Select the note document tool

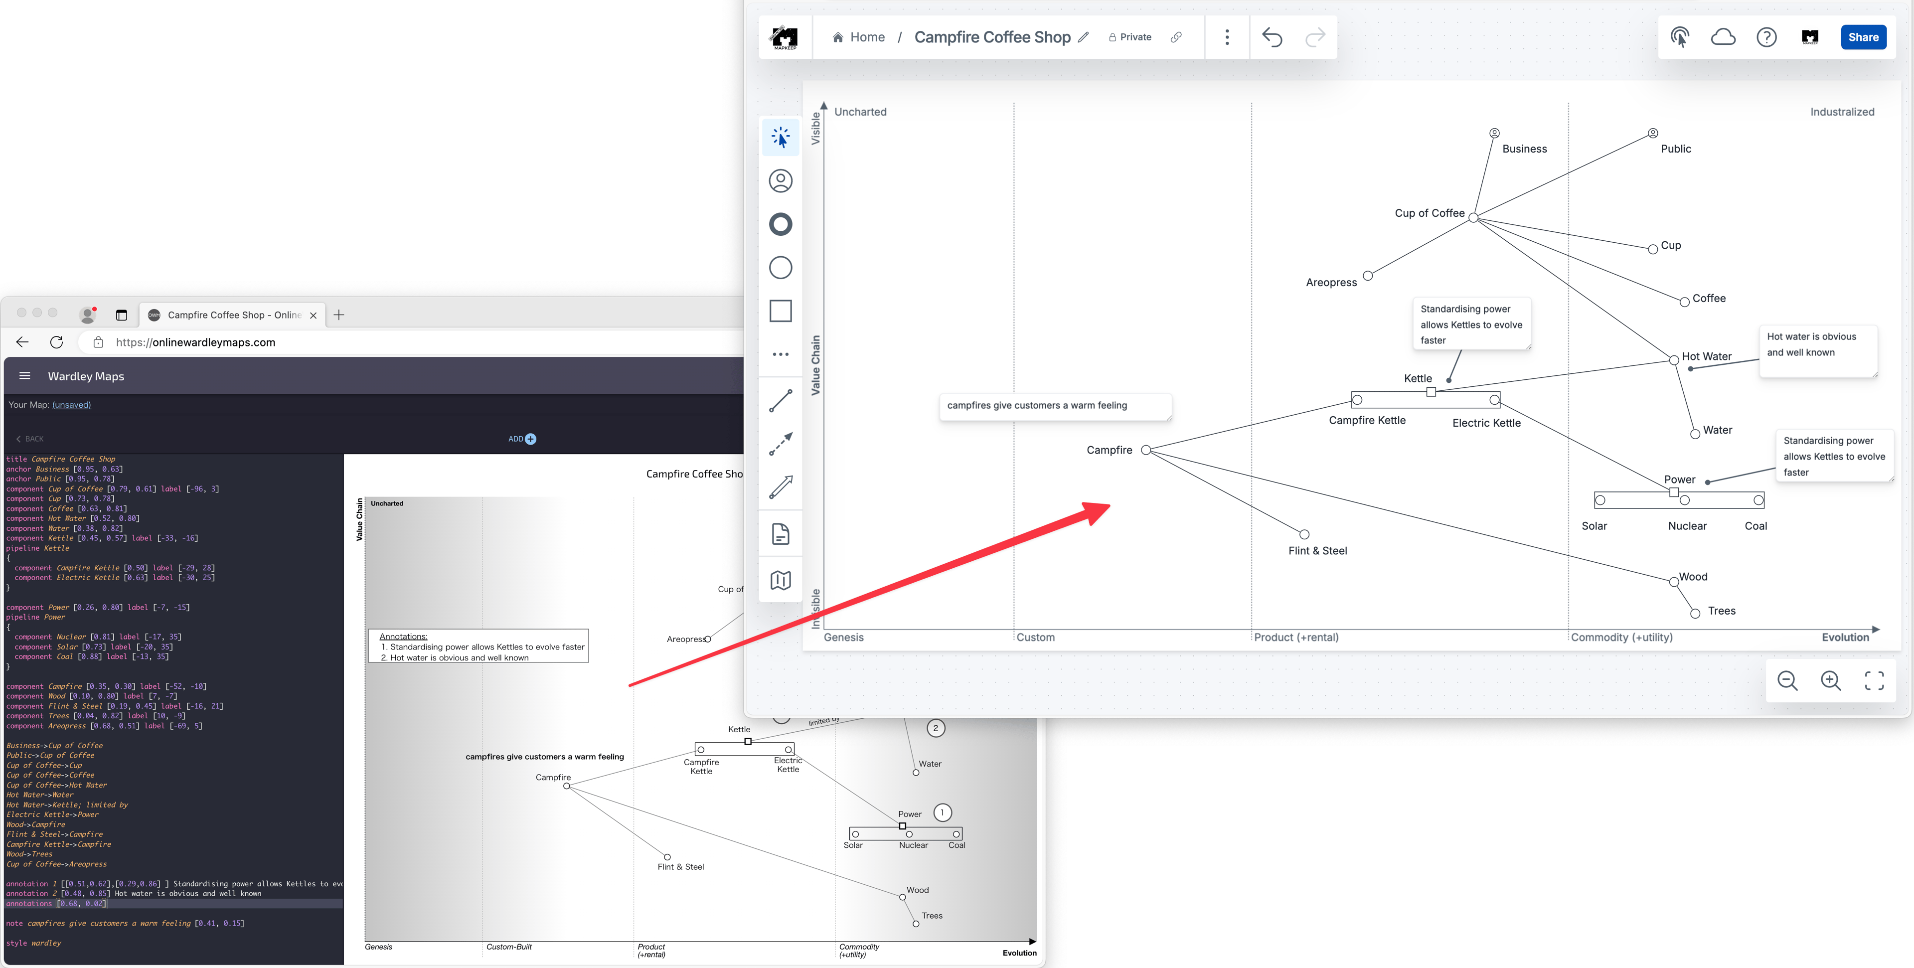(x=780, y=534)
